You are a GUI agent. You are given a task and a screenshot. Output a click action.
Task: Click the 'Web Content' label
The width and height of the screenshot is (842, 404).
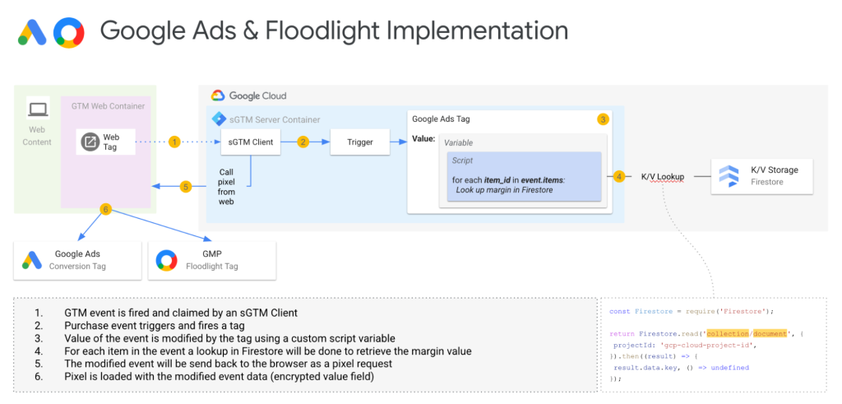37,136
